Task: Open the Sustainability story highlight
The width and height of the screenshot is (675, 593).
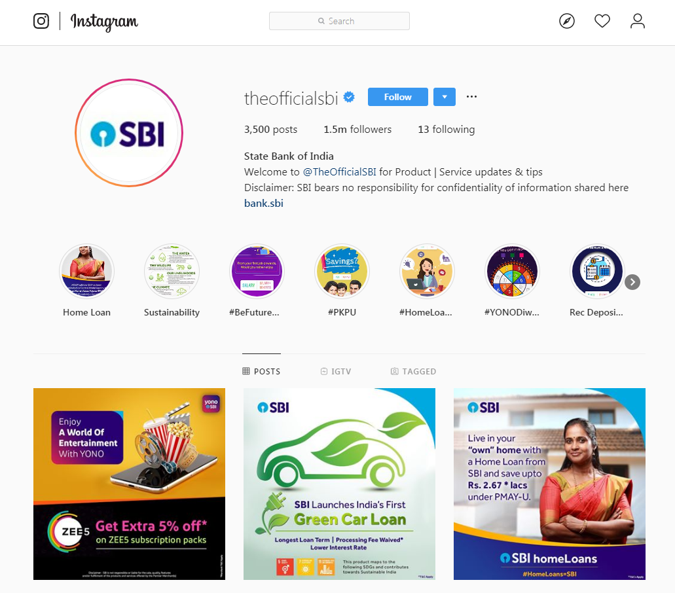Action: tap(172, 272)
